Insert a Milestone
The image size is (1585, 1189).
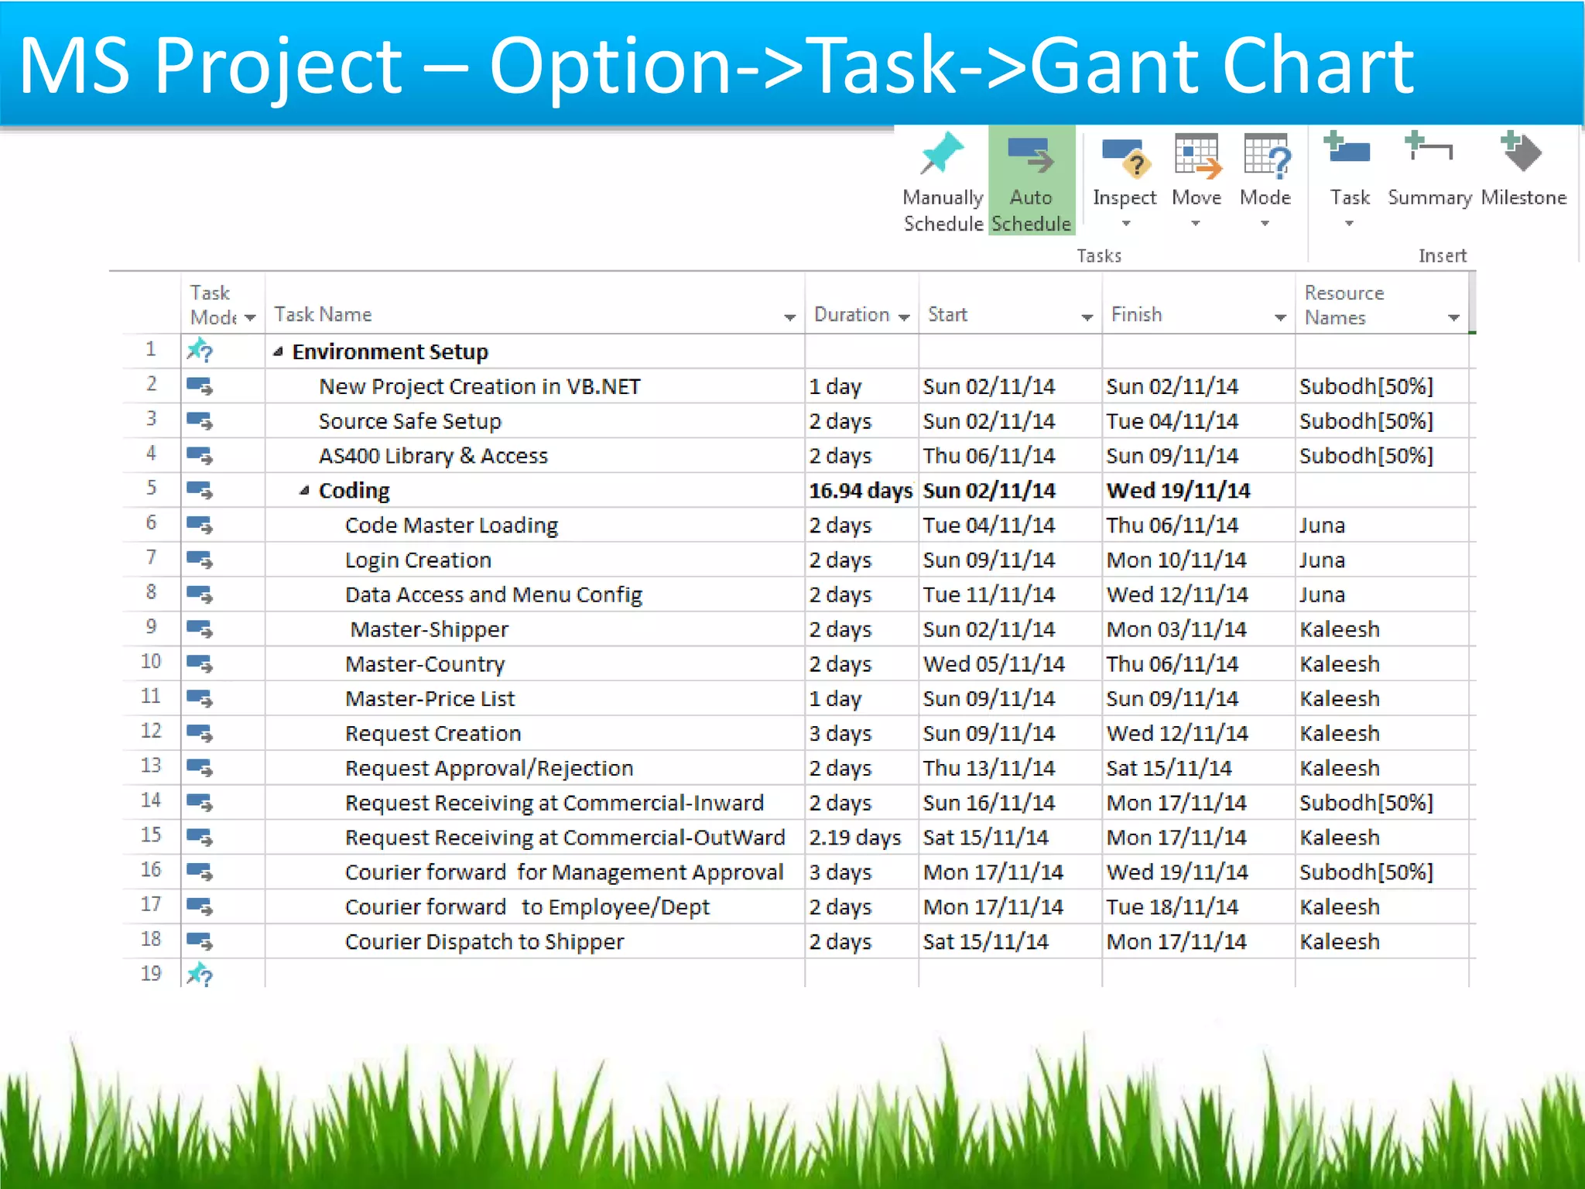pyautogui.click(x=1523, y=170)
